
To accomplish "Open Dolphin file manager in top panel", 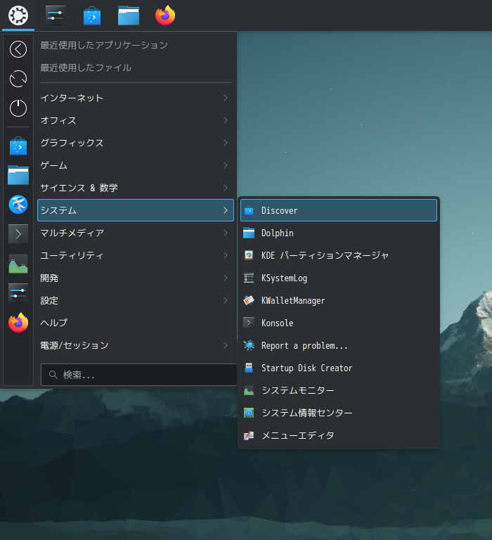I will pyautogui.click(x=129, y=16).
